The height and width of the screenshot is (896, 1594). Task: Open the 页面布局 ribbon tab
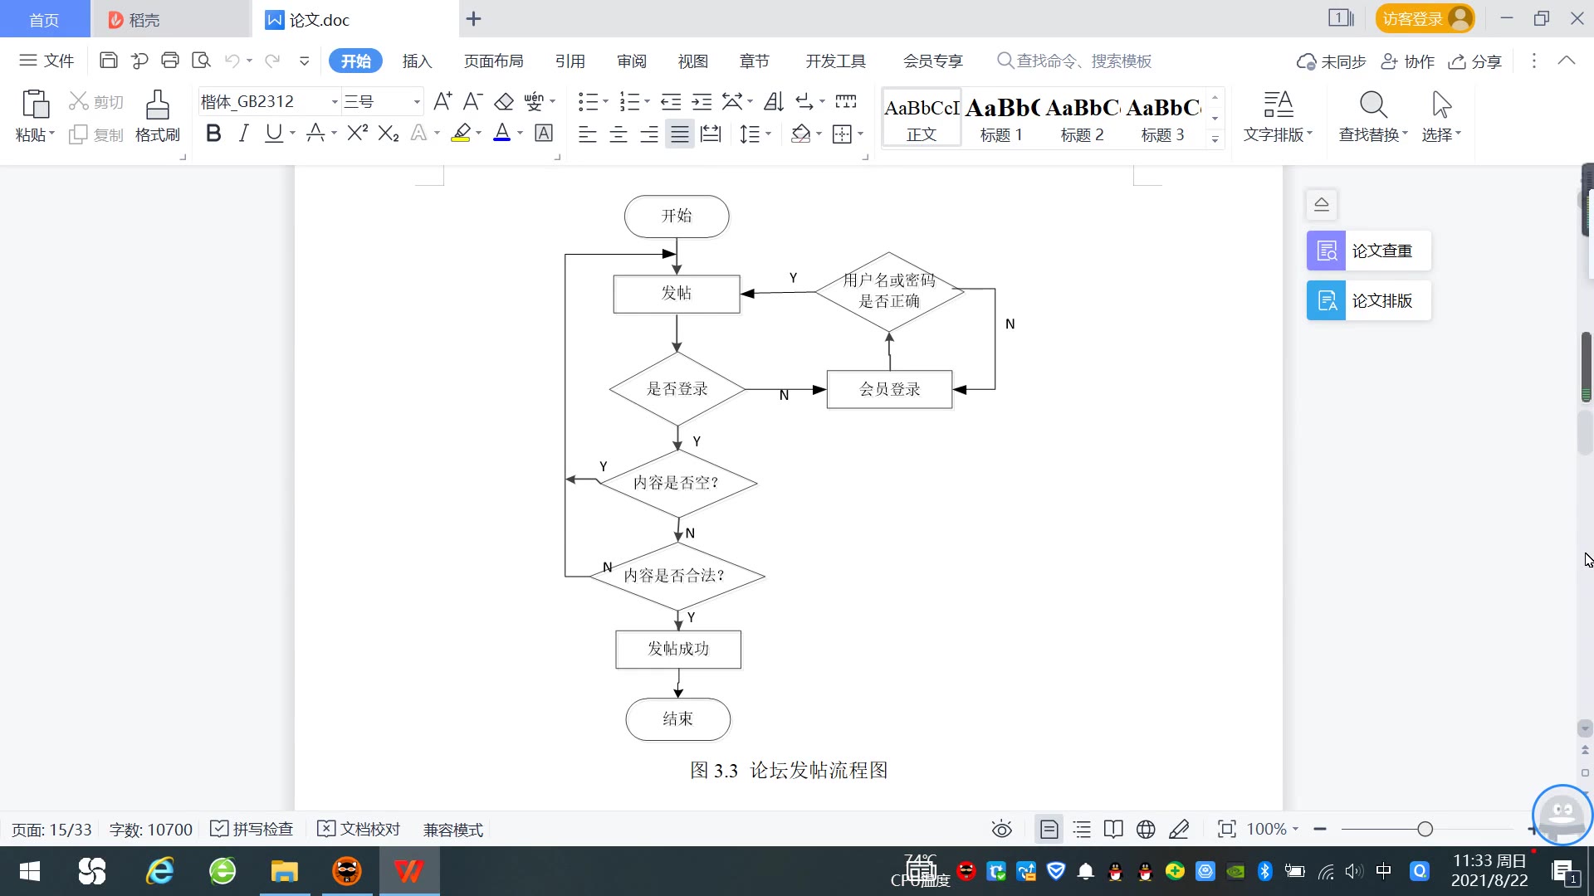pyautogui.click(x=493, y=61)
